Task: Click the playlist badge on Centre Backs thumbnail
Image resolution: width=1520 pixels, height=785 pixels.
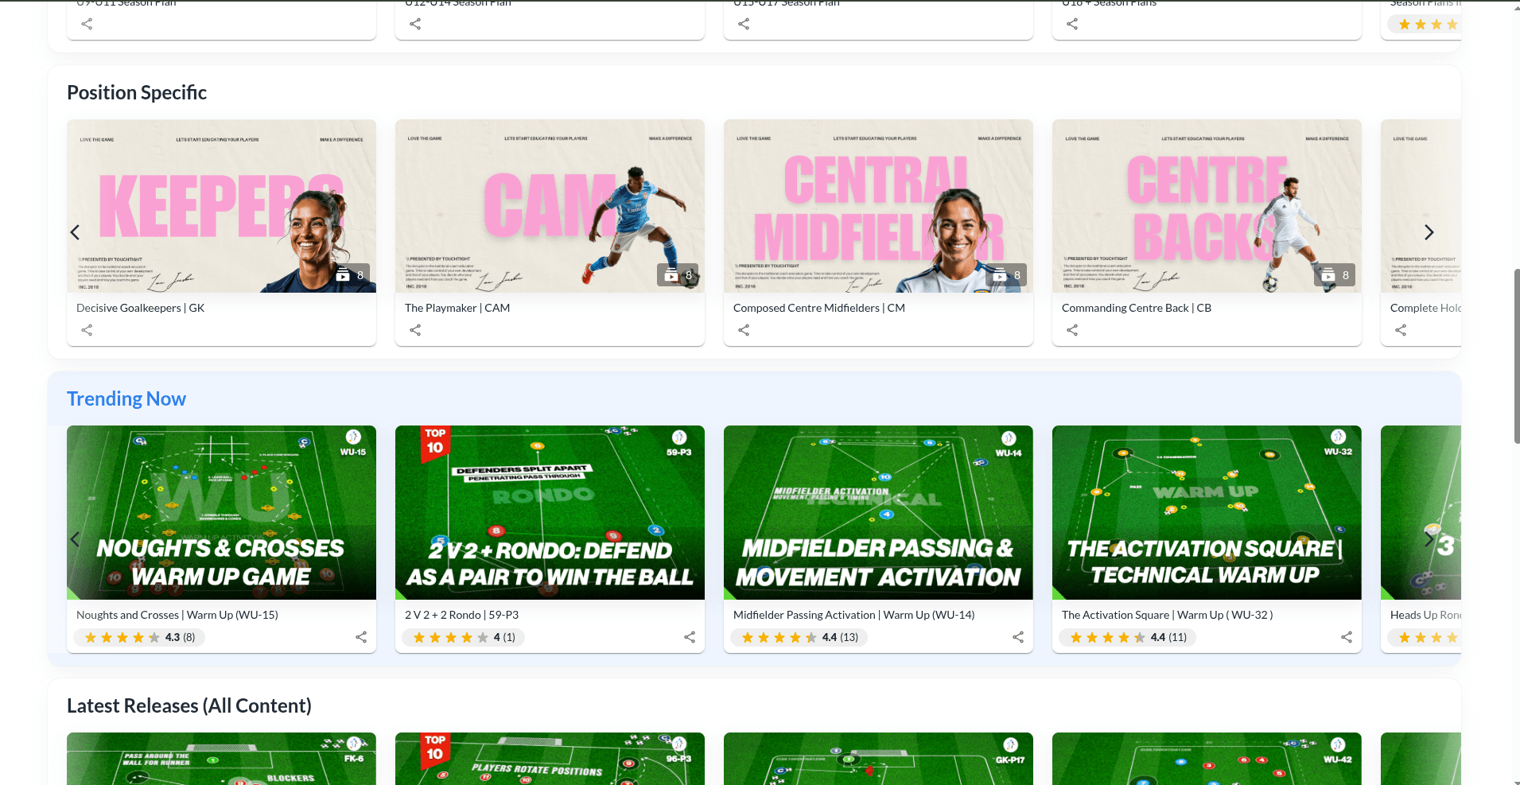Action: click(x=1335, y=275)
